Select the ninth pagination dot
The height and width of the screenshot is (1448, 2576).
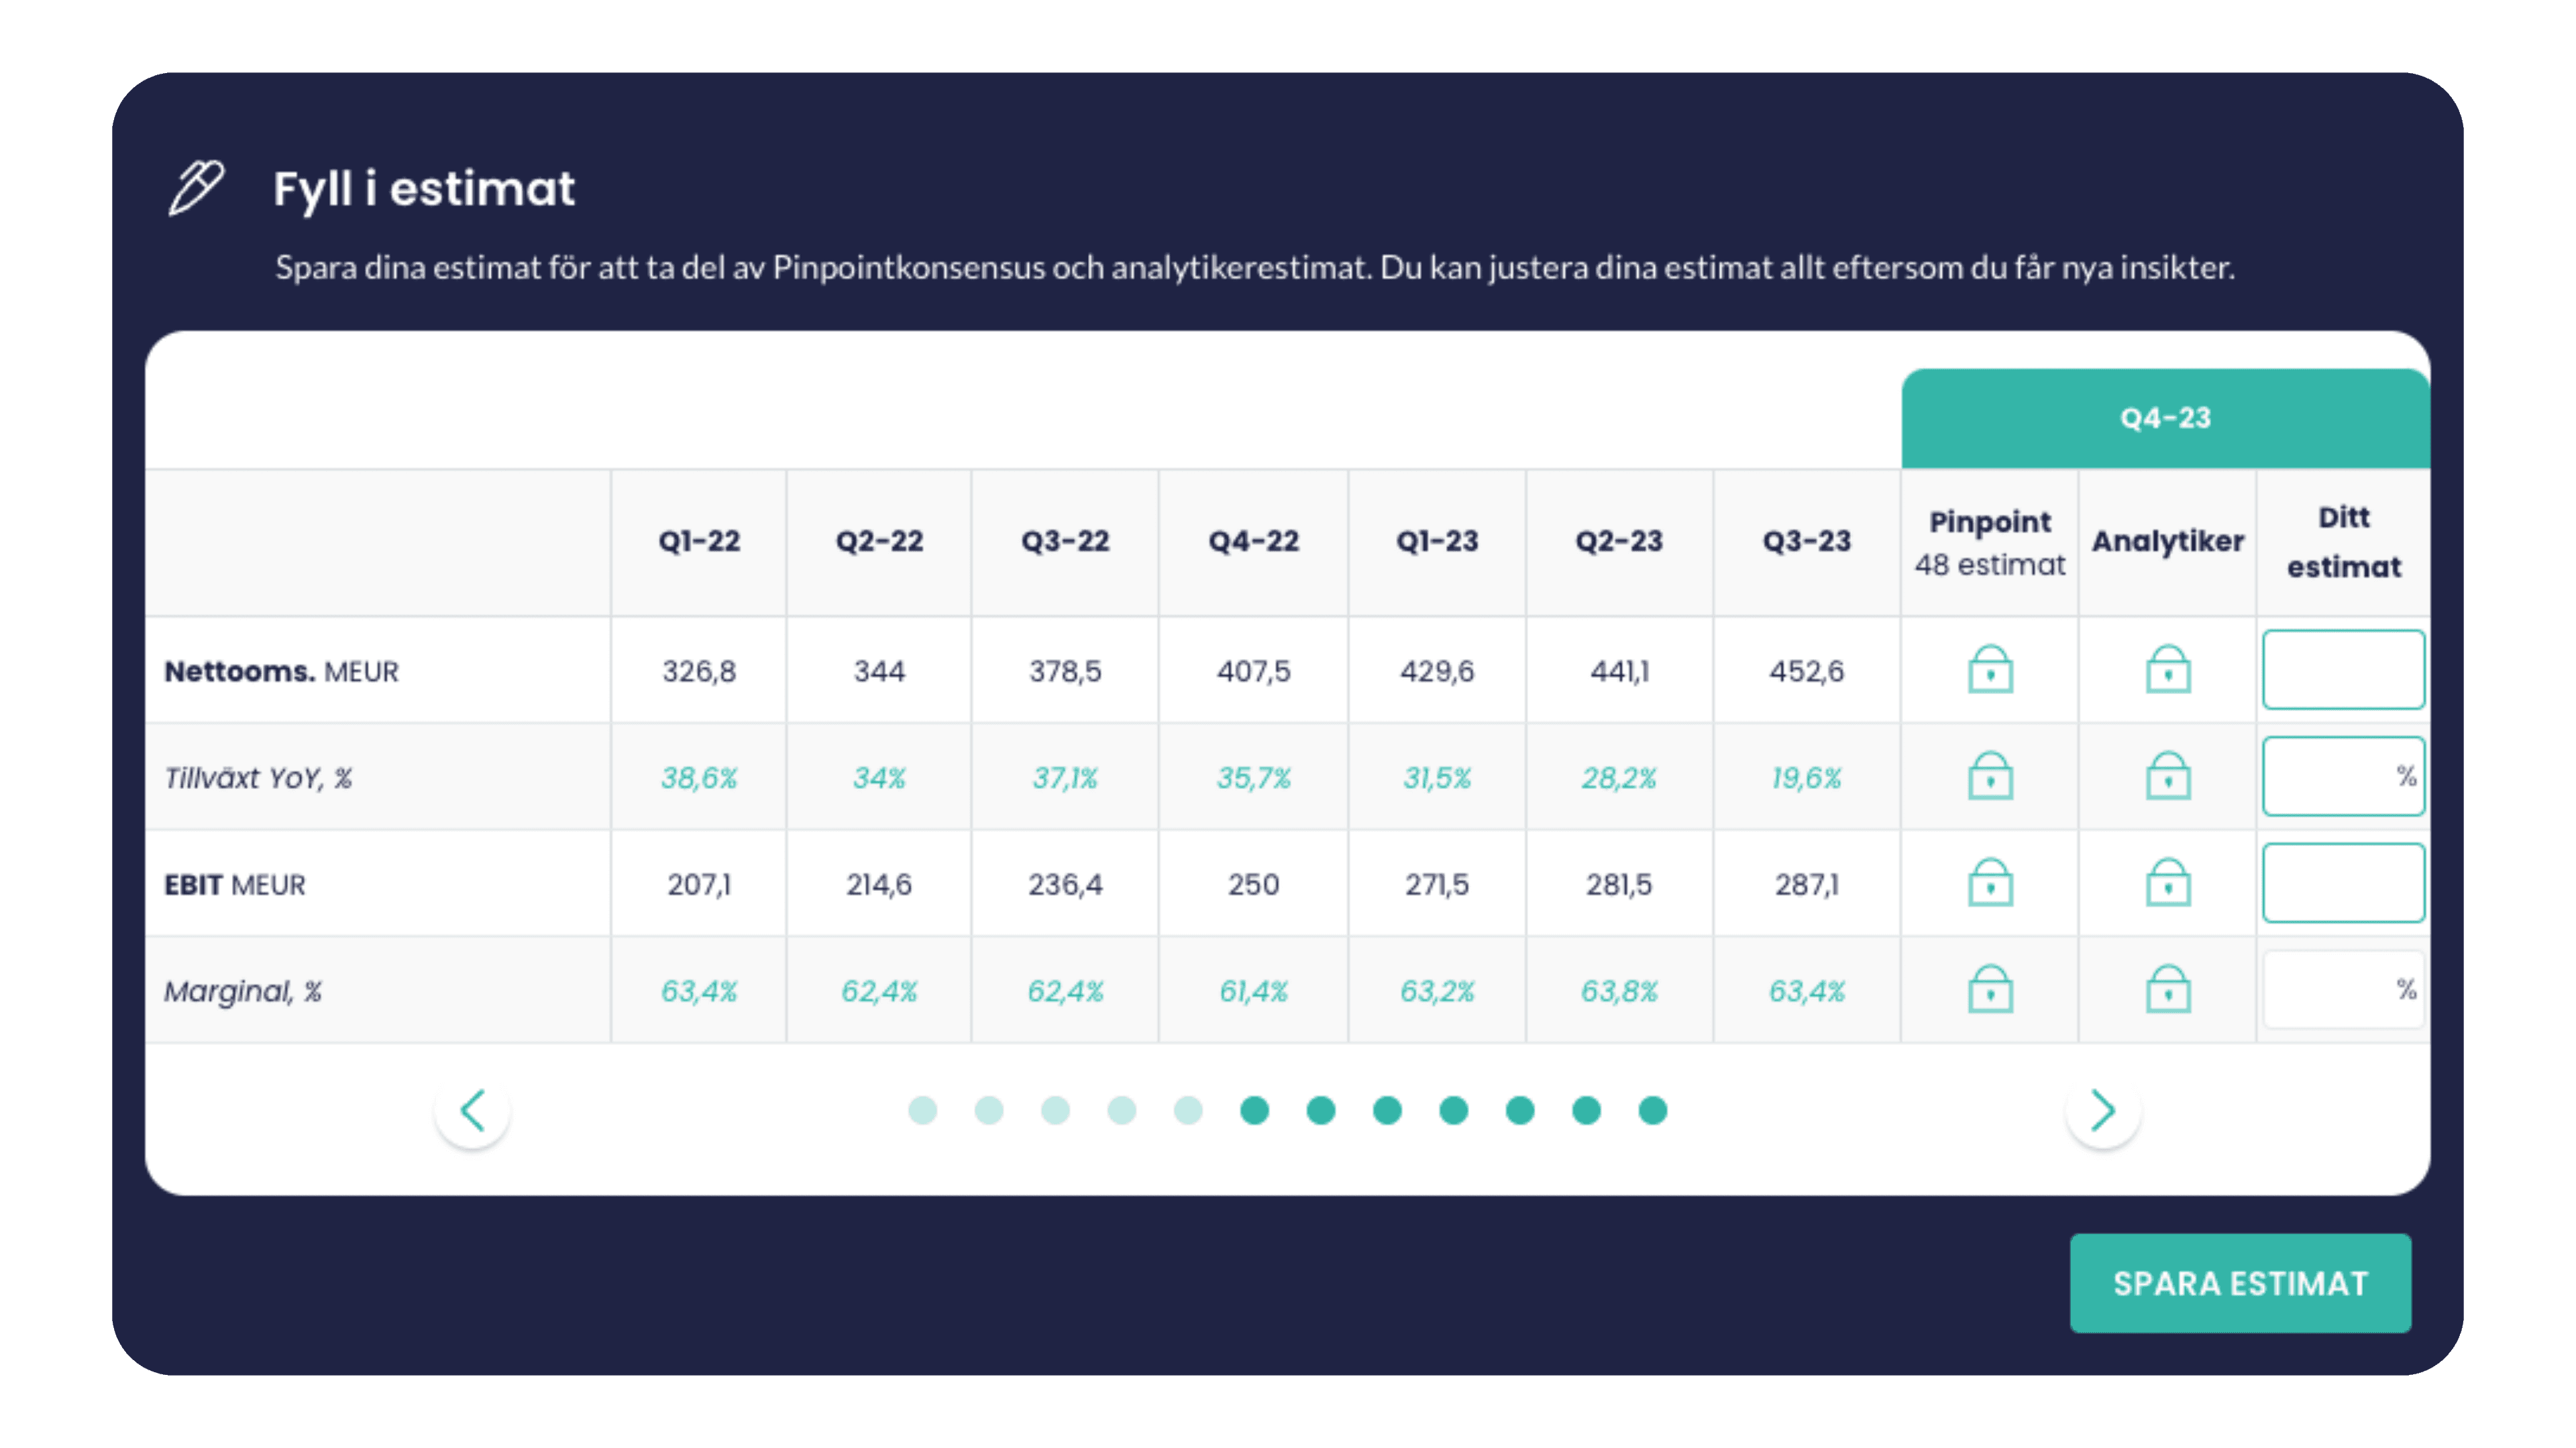click(x=1454, y=1110)
